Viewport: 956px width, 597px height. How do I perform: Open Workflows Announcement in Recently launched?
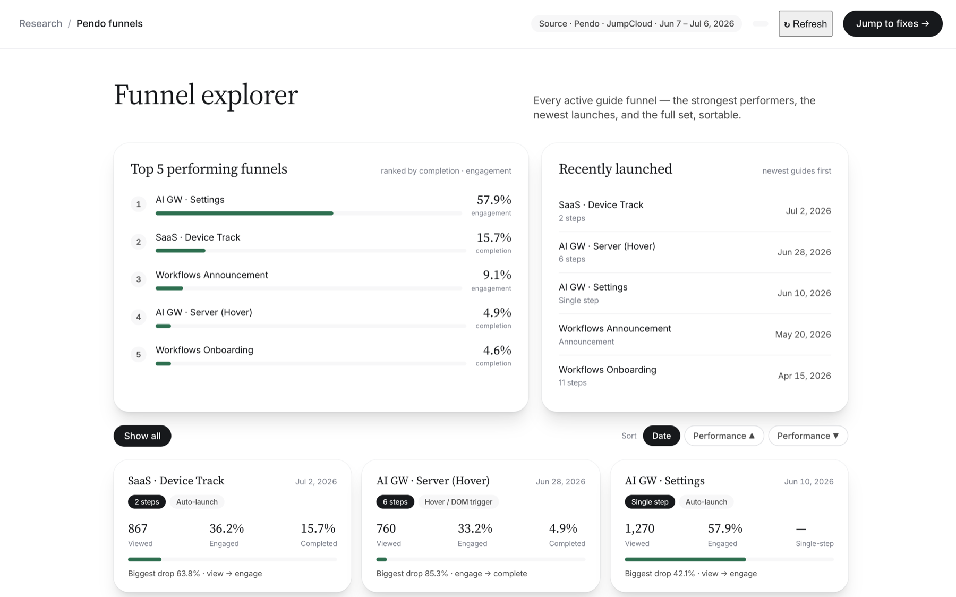pos(695,335)
